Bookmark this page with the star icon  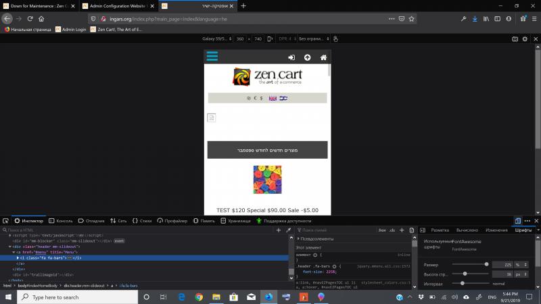point(411,19)
